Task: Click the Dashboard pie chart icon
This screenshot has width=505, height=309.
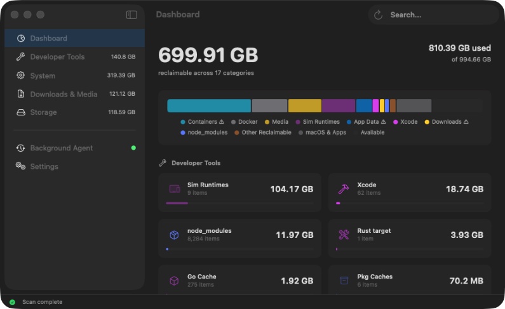Action: (21, 38)
